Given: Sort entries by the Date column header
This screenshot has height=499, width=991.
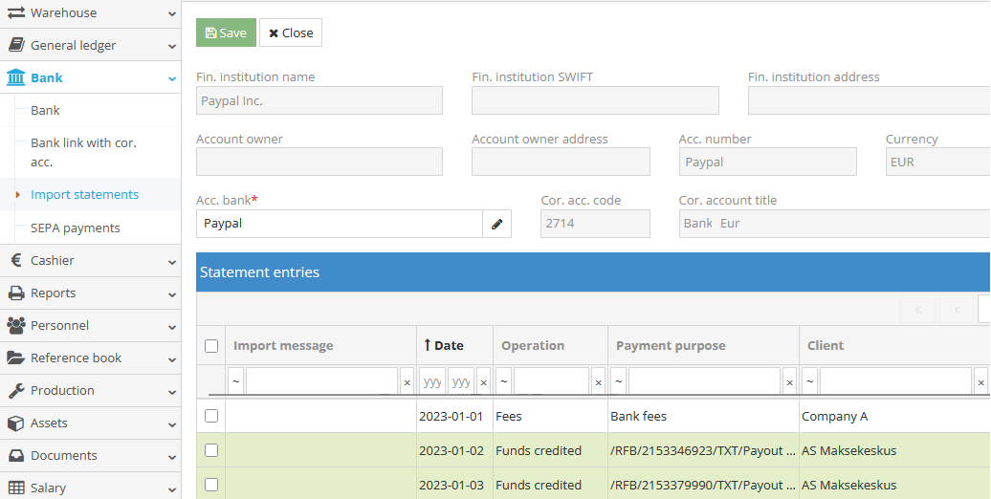Looking at the screenshot, I should click(x=448, y=345).
